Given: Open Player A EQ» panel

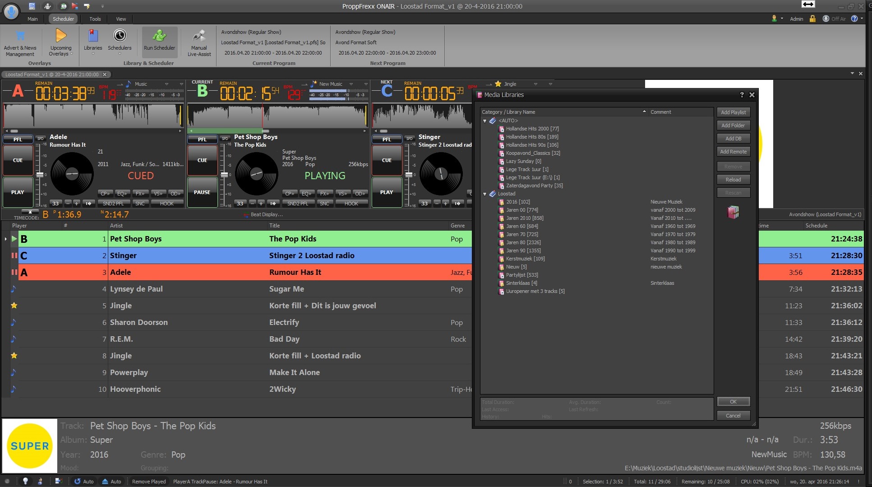Looking at the screenshot, I should click(122, 194).
